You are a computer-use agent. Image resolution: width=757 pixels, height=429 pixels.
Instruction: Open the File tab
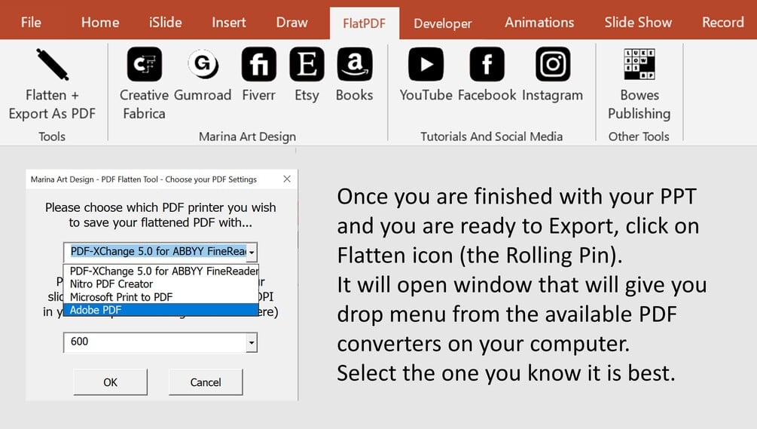31,22
